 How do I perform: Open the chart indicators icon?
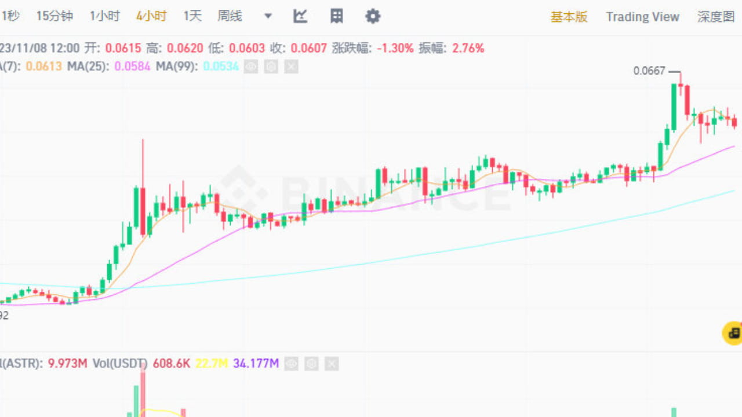300,16
